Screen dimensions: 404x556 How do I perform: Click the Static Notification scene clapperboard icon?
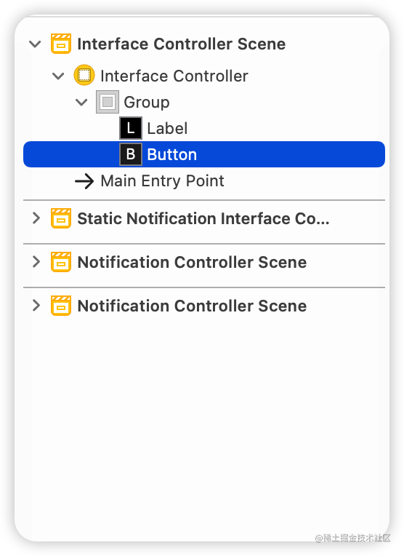pyautogui.click(x=61, y=218)
